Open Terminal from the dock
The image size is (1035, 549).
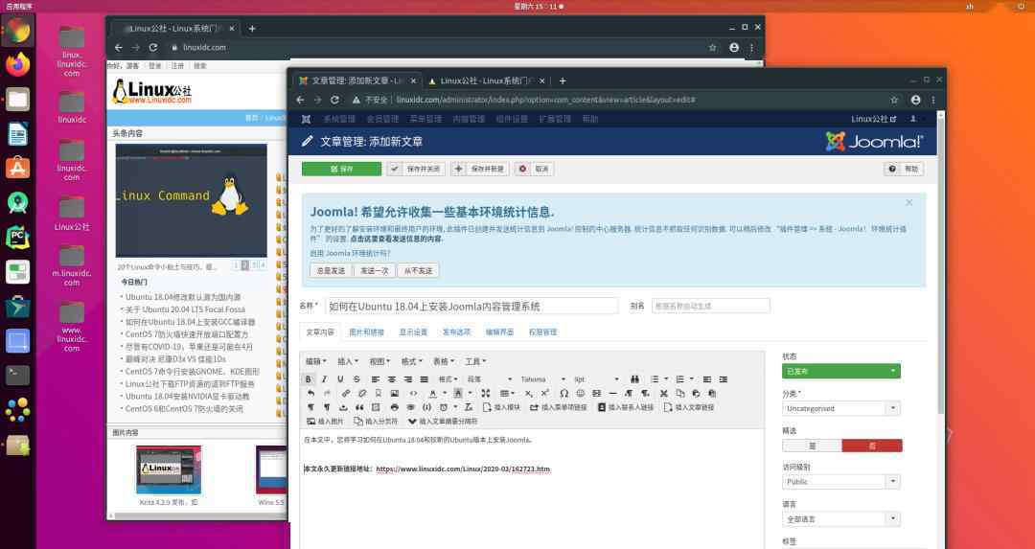(x=18, y=375)
